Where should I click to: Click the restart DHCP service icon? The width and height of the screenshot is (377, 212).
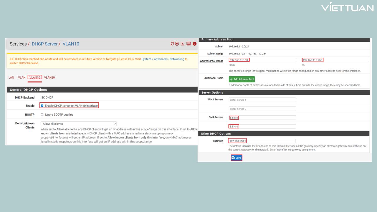173,44
